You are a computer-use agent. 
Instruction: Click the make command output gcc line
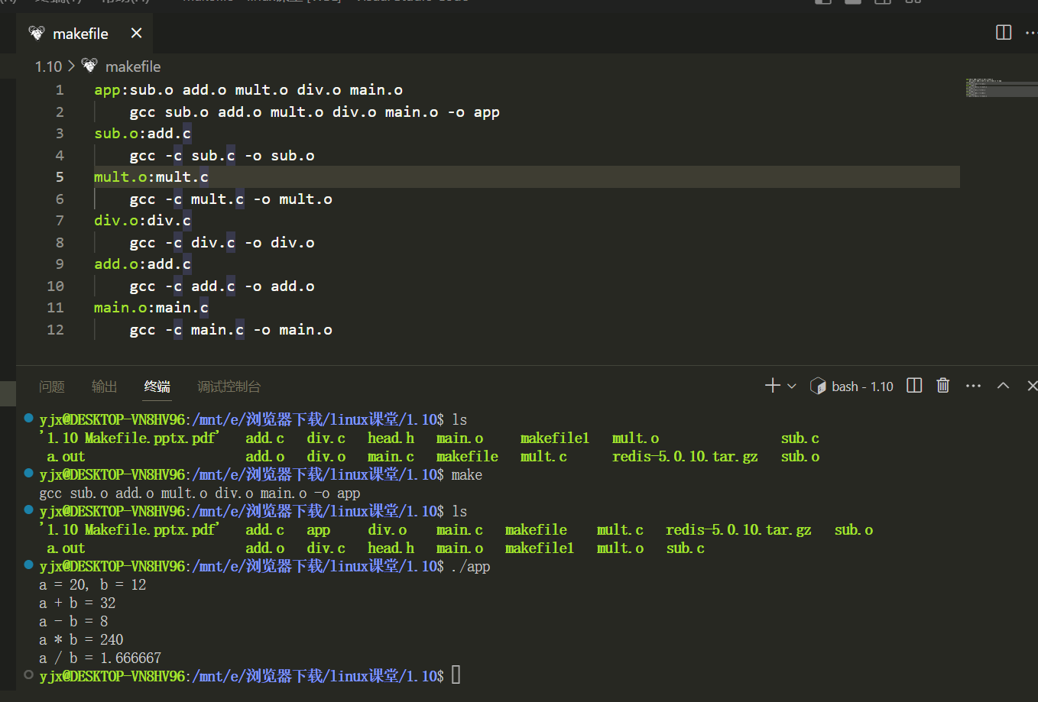tap(199, 493)
